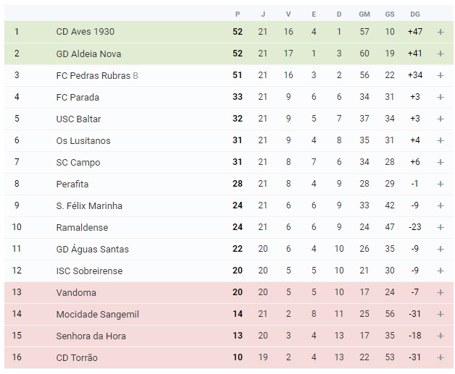455x374 pixels.
Task: Expand the GD Aldeia Nova row plus icon
Action: pos(441,54)
